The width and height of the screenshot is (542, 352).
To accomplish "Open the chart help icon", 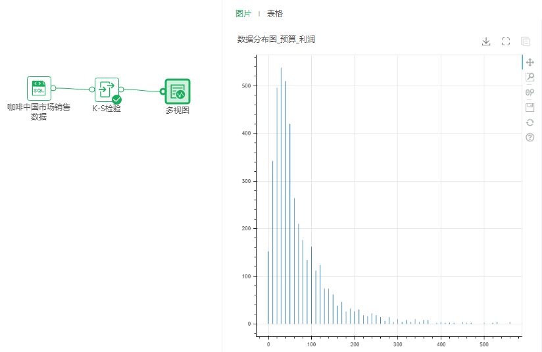I will (530, 138).
